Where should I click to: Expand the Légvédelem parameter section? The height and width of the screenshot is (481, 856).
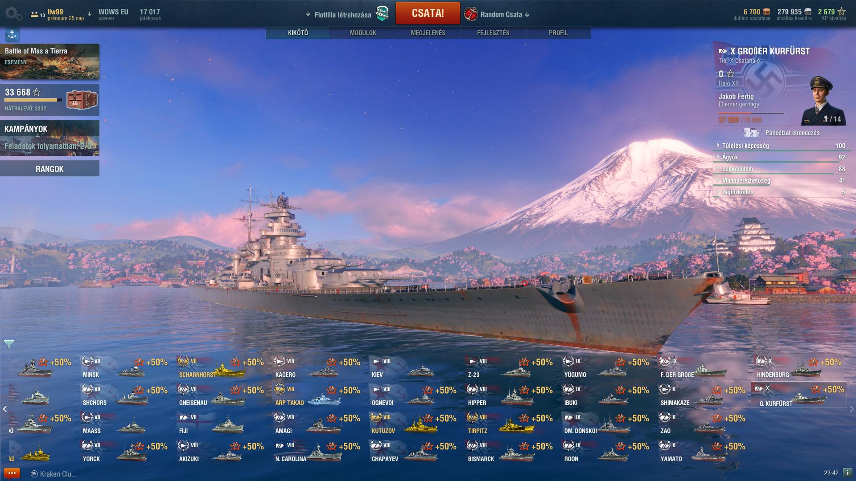point(781,169)
